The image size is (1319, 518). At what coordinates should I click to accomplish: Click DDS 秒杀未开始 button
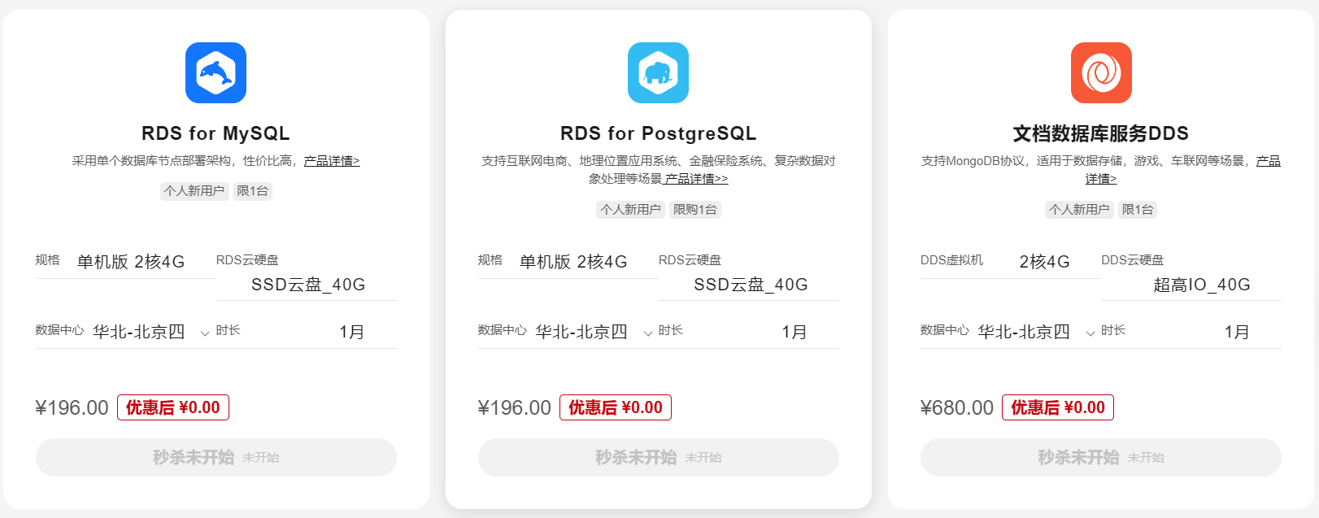tap(1101, 457)
